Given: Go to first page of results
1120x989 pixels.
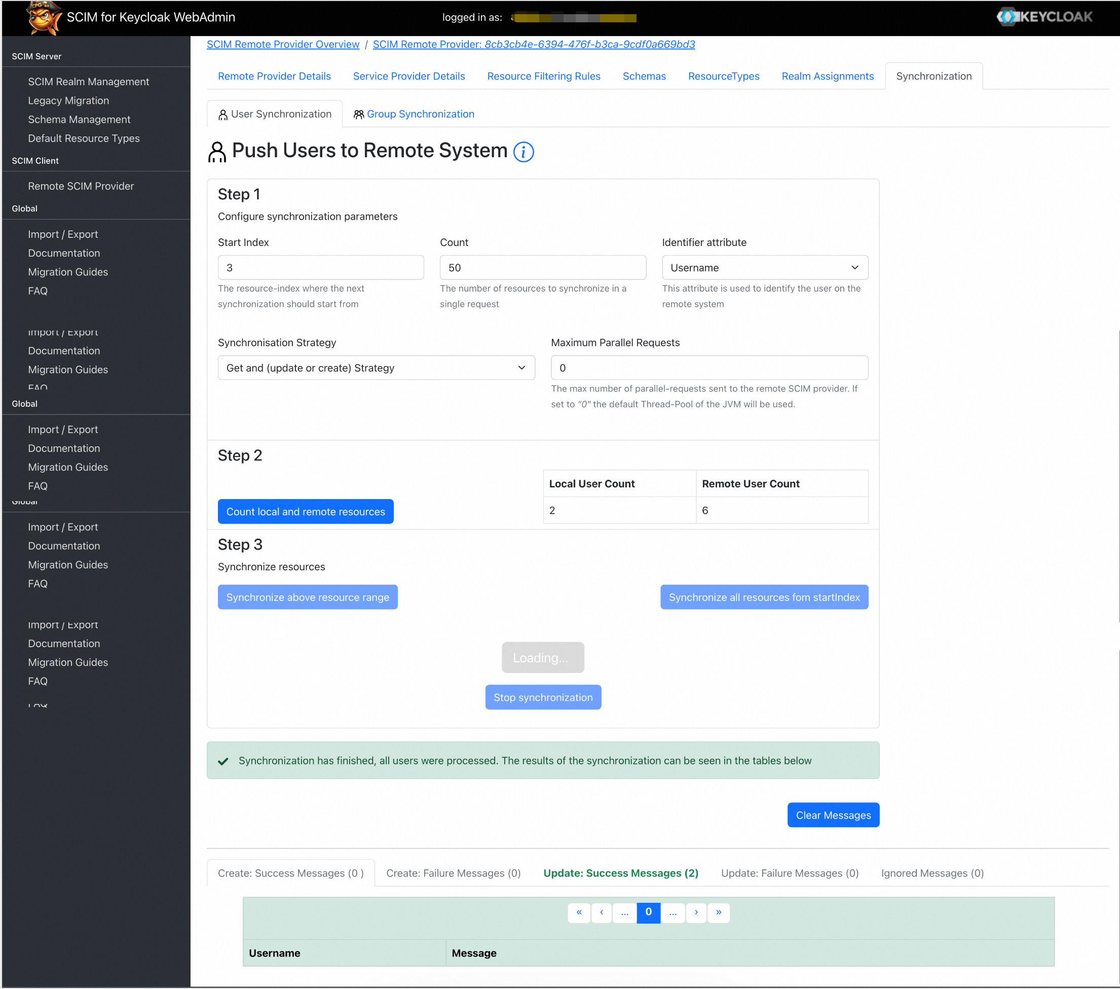Looking at the screenshot, I should pyautogui.click(x=579, y=912).
